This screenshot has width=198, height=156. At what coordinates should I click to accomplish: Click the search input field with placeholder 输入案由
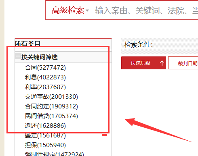coord(146,10)
